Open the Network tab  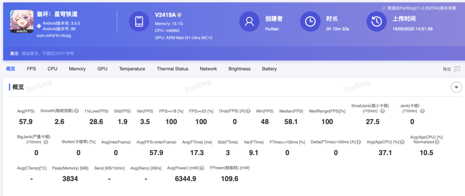tap(208, 69)
